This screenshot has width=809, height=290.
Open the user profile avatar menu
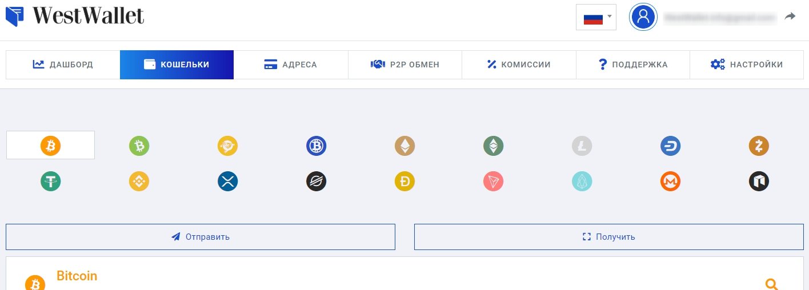(643, 17)
